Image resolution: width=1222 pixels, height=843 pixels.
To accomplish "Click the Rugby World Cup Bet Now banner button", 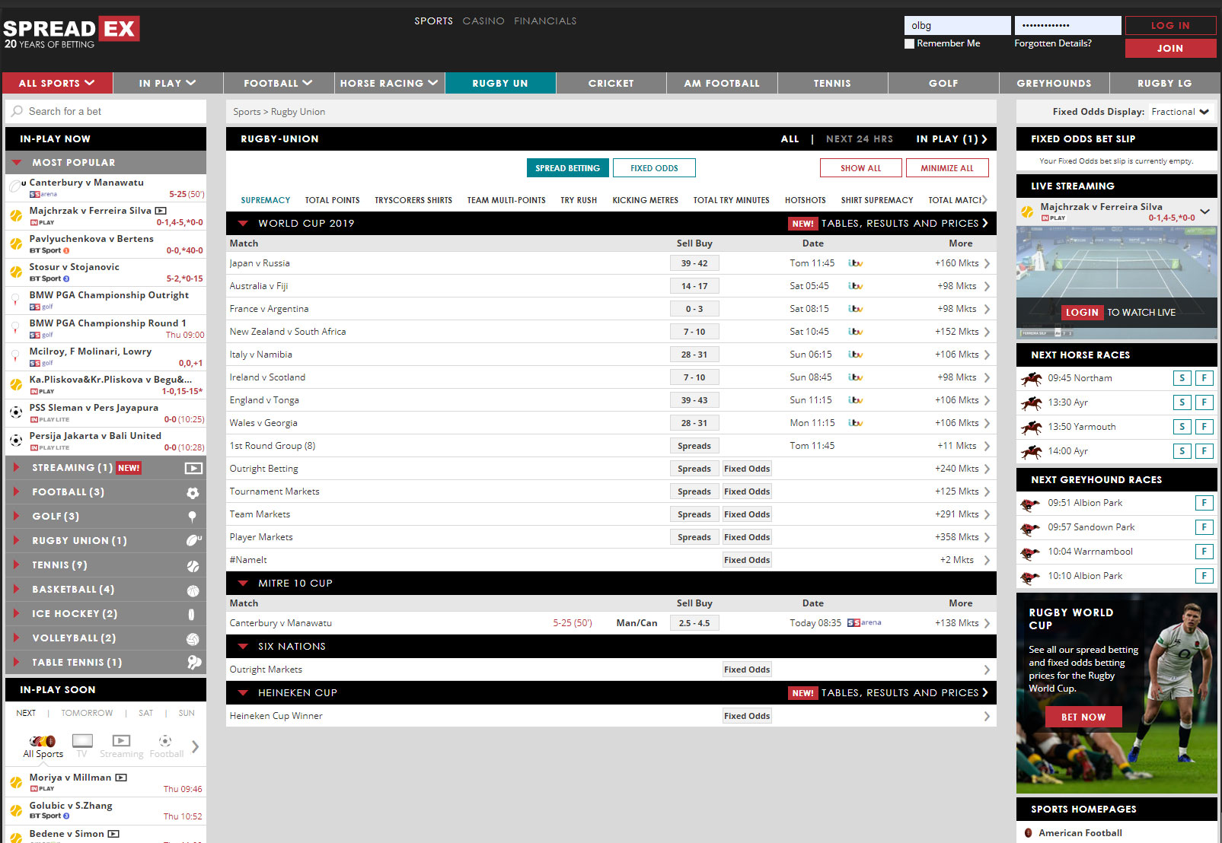I will pos(1083,717).
